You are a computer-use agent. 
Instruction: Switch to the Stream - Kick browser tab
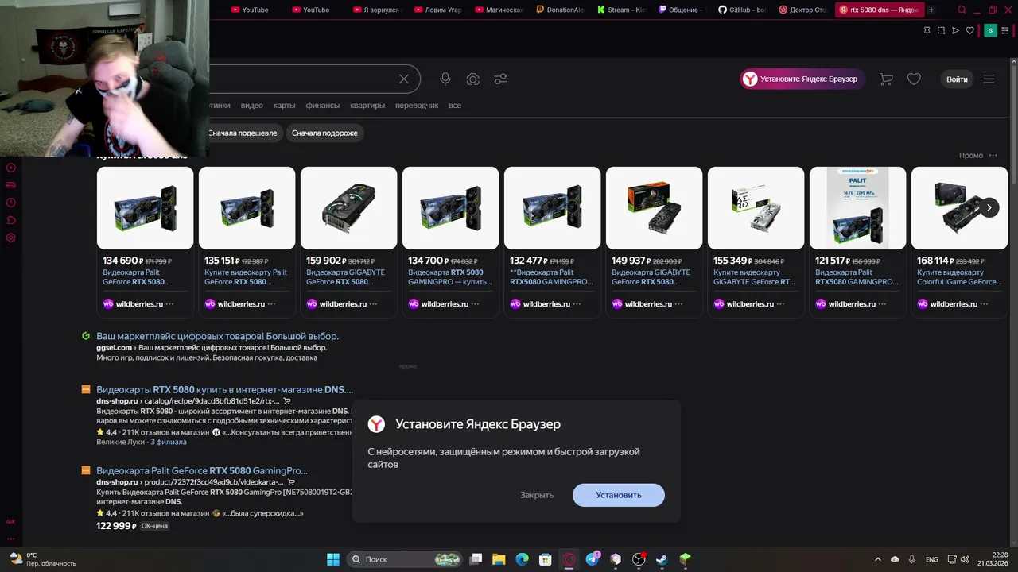tap(621, 10)
